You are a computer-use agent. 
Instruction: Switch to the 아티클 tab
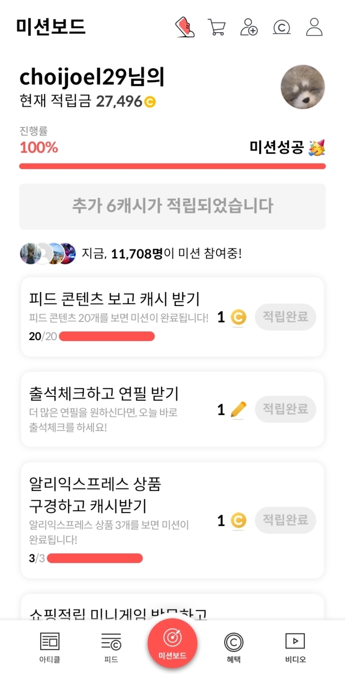(50, 647)
